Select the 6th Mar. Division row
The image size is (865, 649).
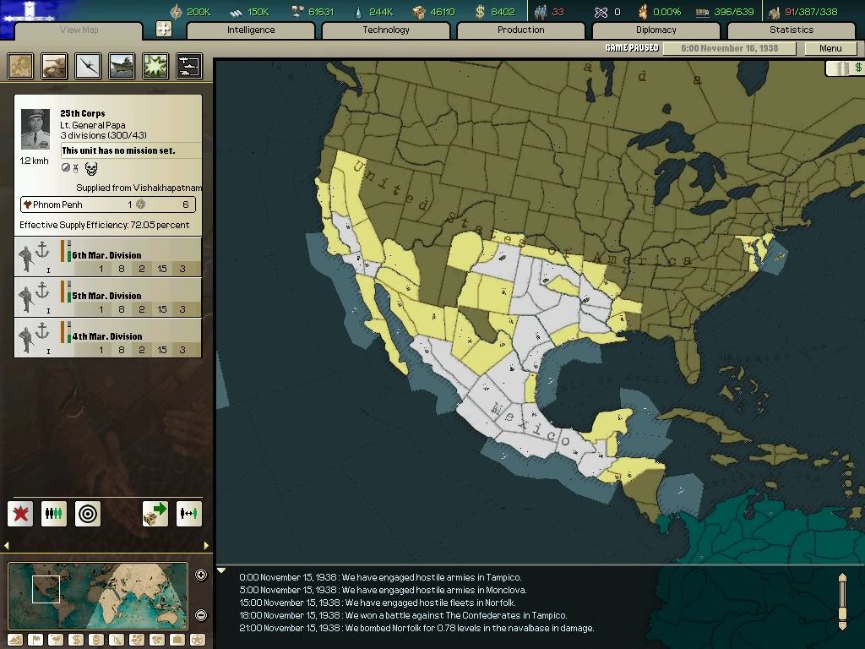[108, 257]
